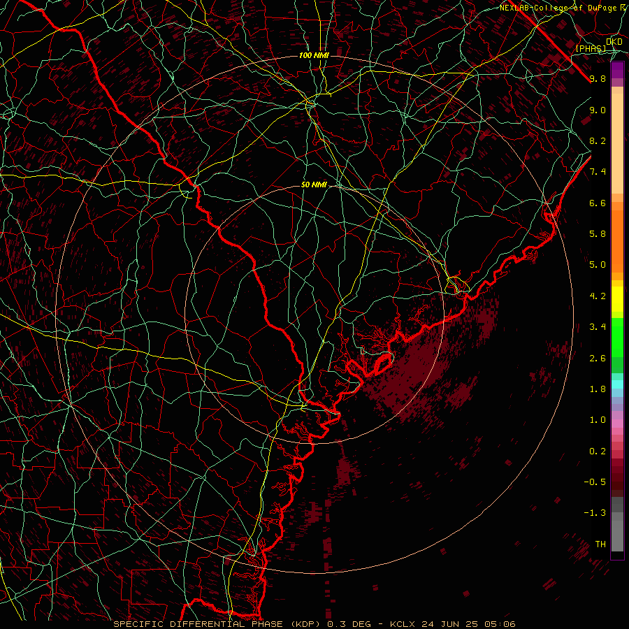Click the 5.0 scale value
The image size is (629, 629).
tap(598, 265)
